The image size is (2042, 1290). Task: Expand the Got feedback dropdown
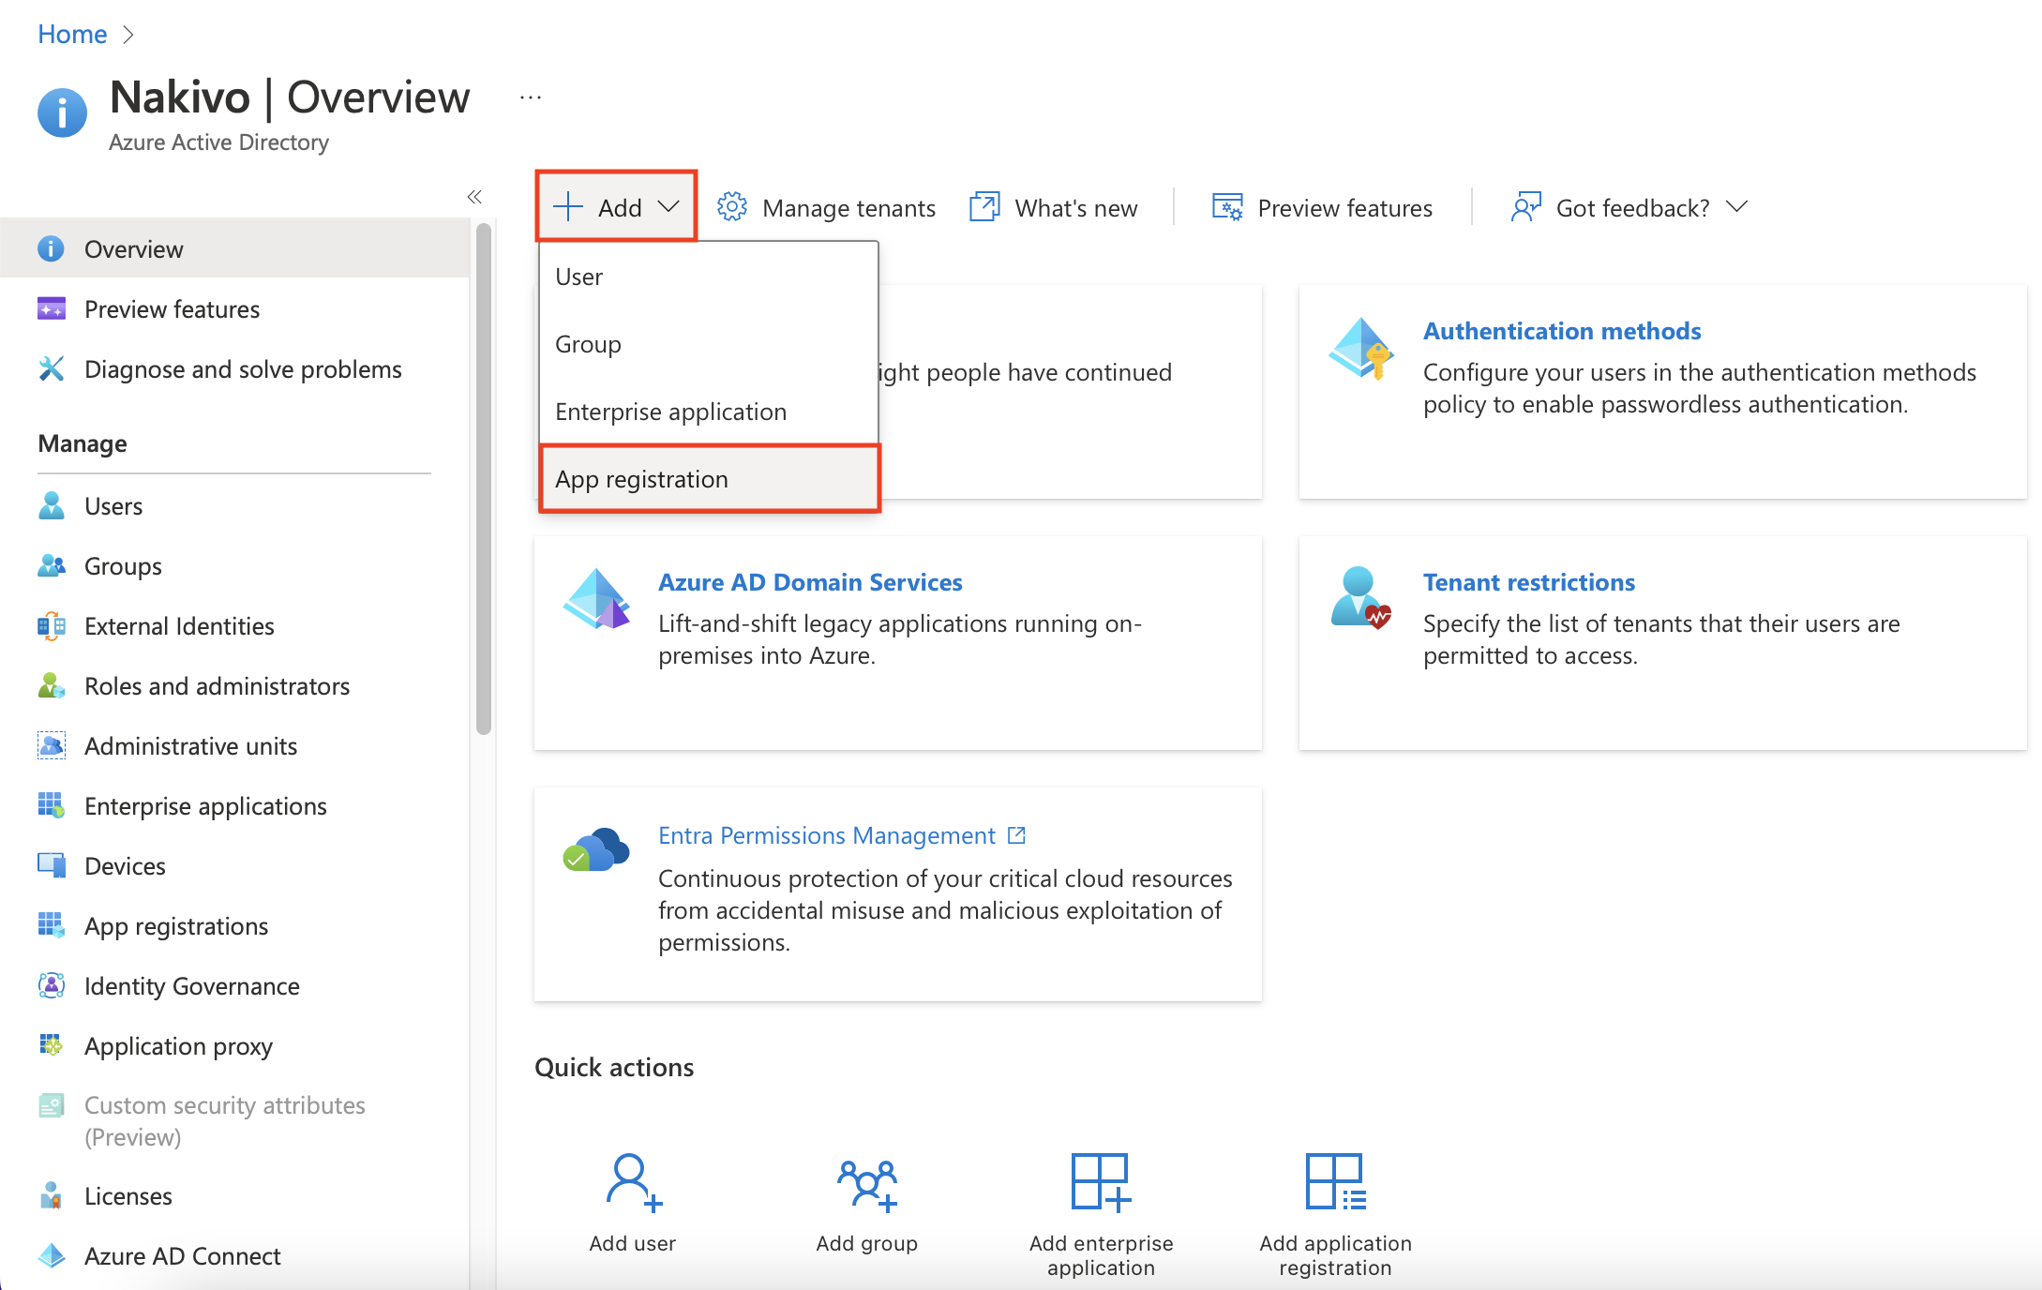pyautogui.click(x=1737, y=206)
